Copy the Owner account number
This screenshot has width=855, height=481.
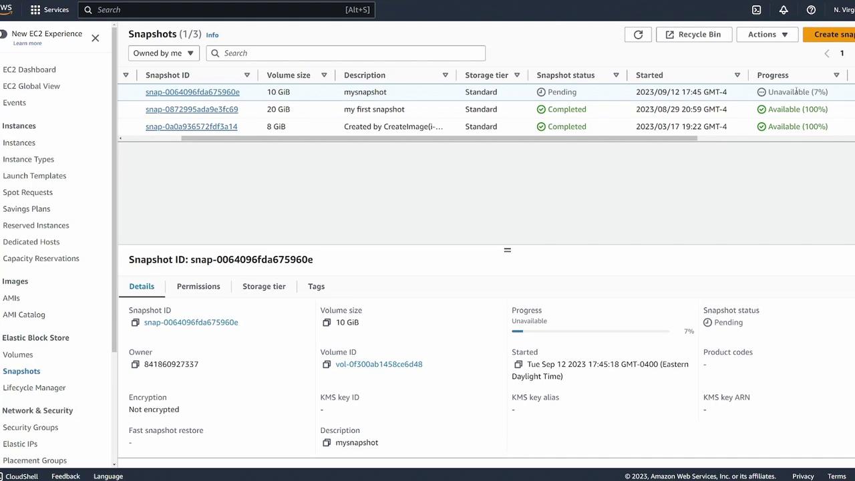point(135,365)
